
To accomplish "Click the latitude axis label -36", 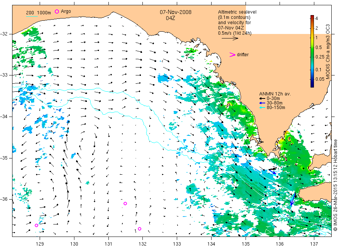I will (4, 199).
